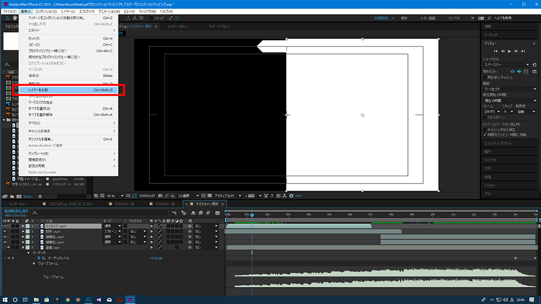Switch to the テクスチャー左 timeline tab
The height and width of the screenshot is (304, 541).
pyautogui.click(x=124, y=205)
